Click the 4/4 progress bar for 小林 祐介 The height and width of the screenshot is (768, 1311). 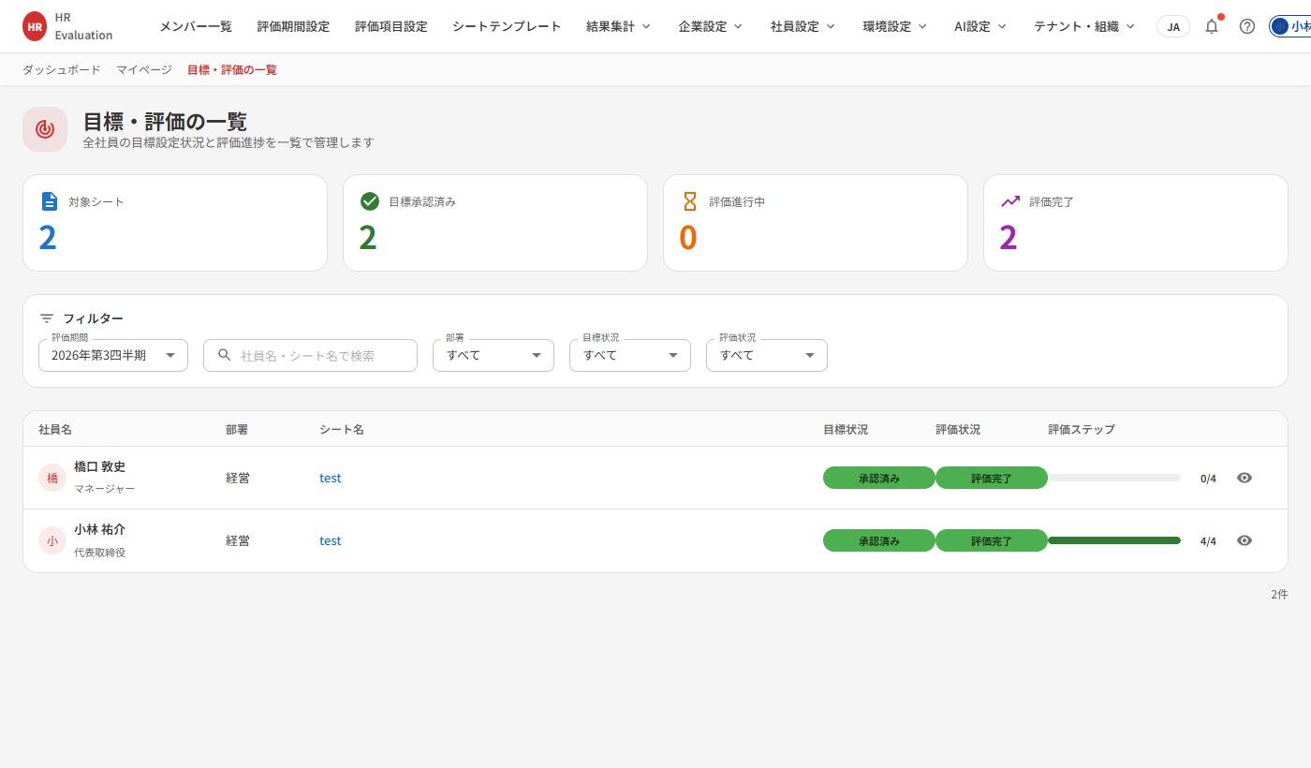pos(1114,540)
